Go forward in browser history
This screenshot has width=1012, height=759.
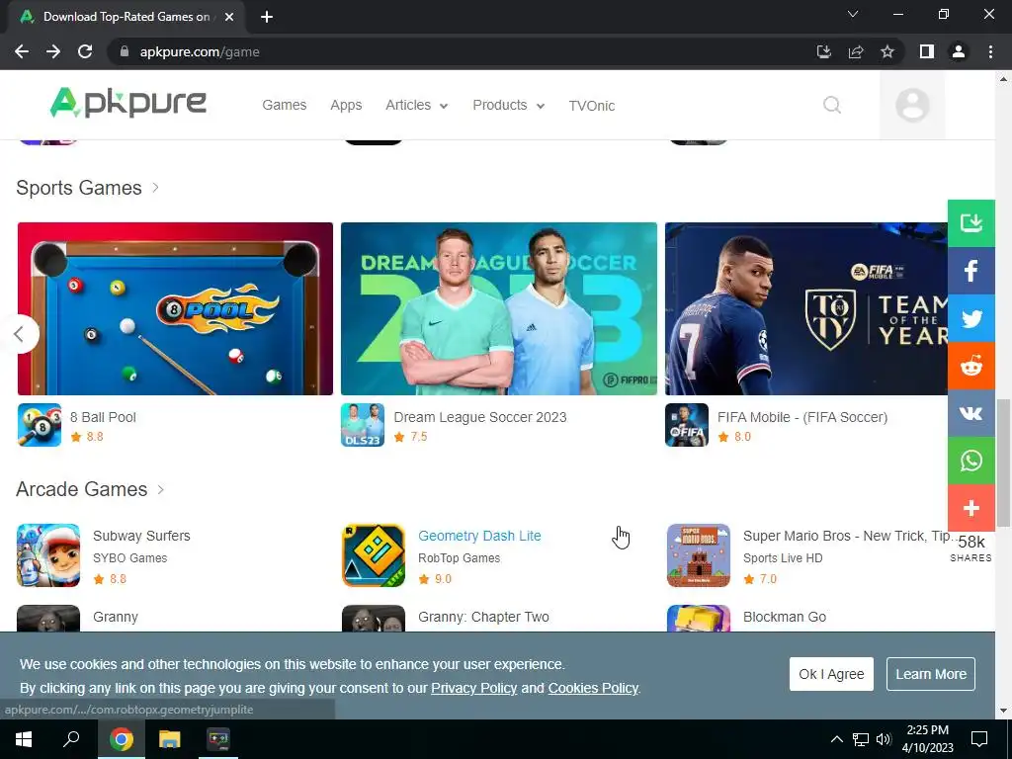[x=53, y=51]
